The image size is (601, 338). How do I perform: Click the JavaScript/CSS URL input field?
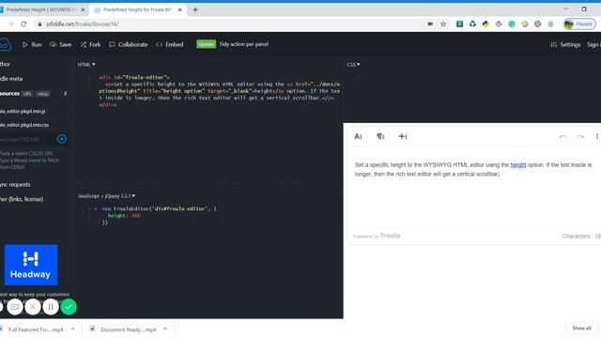[27, 139]
